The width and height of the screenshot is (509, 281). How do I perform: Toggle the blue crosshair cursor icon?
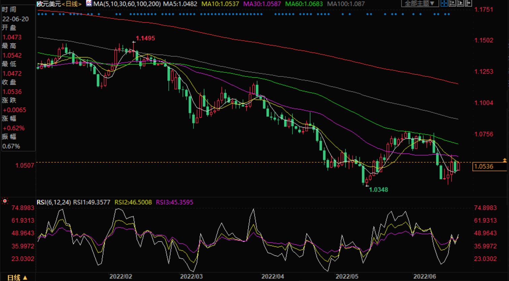click(x=444, y=3)
